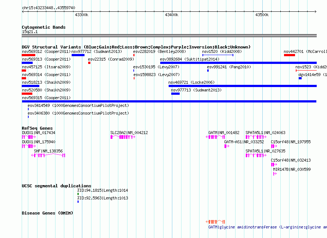Click esv22315 (Conrad2009) red marker
This screenshot has height=238, width=327.
point(89,63)
